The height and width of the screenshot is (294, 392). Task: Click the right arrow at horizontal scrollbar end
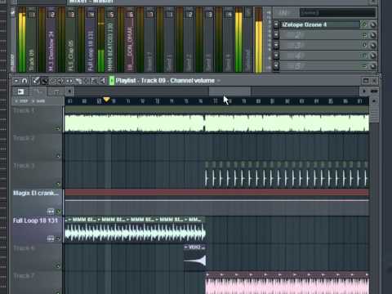click(x=364, y=91)
